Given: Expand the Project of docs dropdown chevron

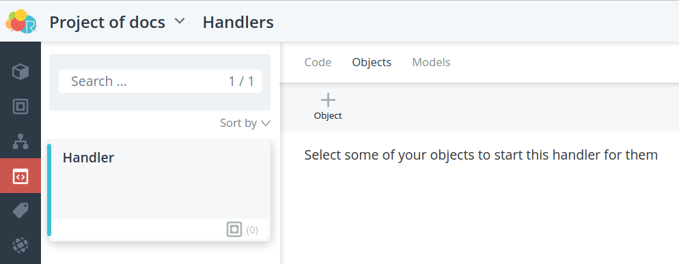Looking at the screenshot, I should point(180,20).
